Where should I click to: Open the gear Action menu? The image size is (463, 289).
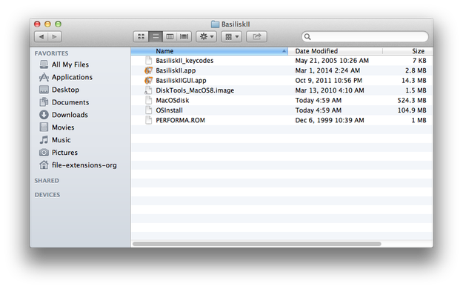207,36
